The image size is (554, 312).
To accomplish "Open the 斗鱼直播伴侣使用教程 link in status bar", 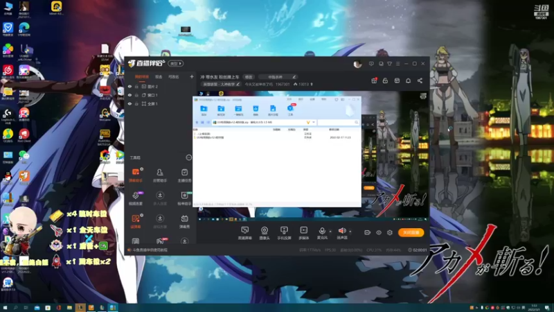I will point(150,250).
